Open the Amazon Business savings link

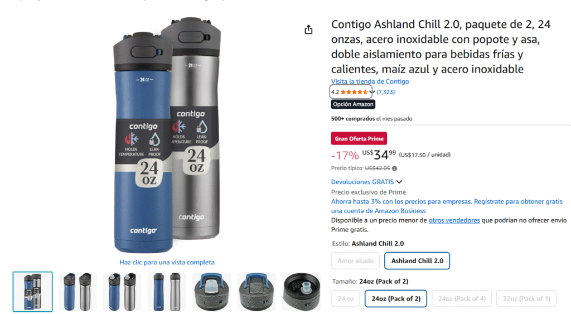point(447,206)
